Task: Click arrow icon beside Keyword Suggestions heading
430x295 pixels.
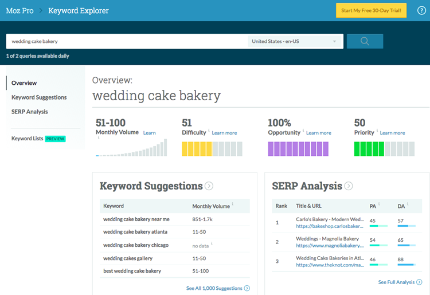Action: pyautogui.click(x=209, y=186)
